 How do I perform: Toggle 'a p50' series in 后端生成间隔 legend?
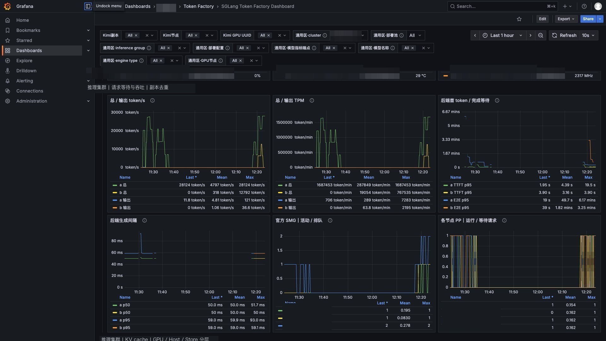pos(125,305)
